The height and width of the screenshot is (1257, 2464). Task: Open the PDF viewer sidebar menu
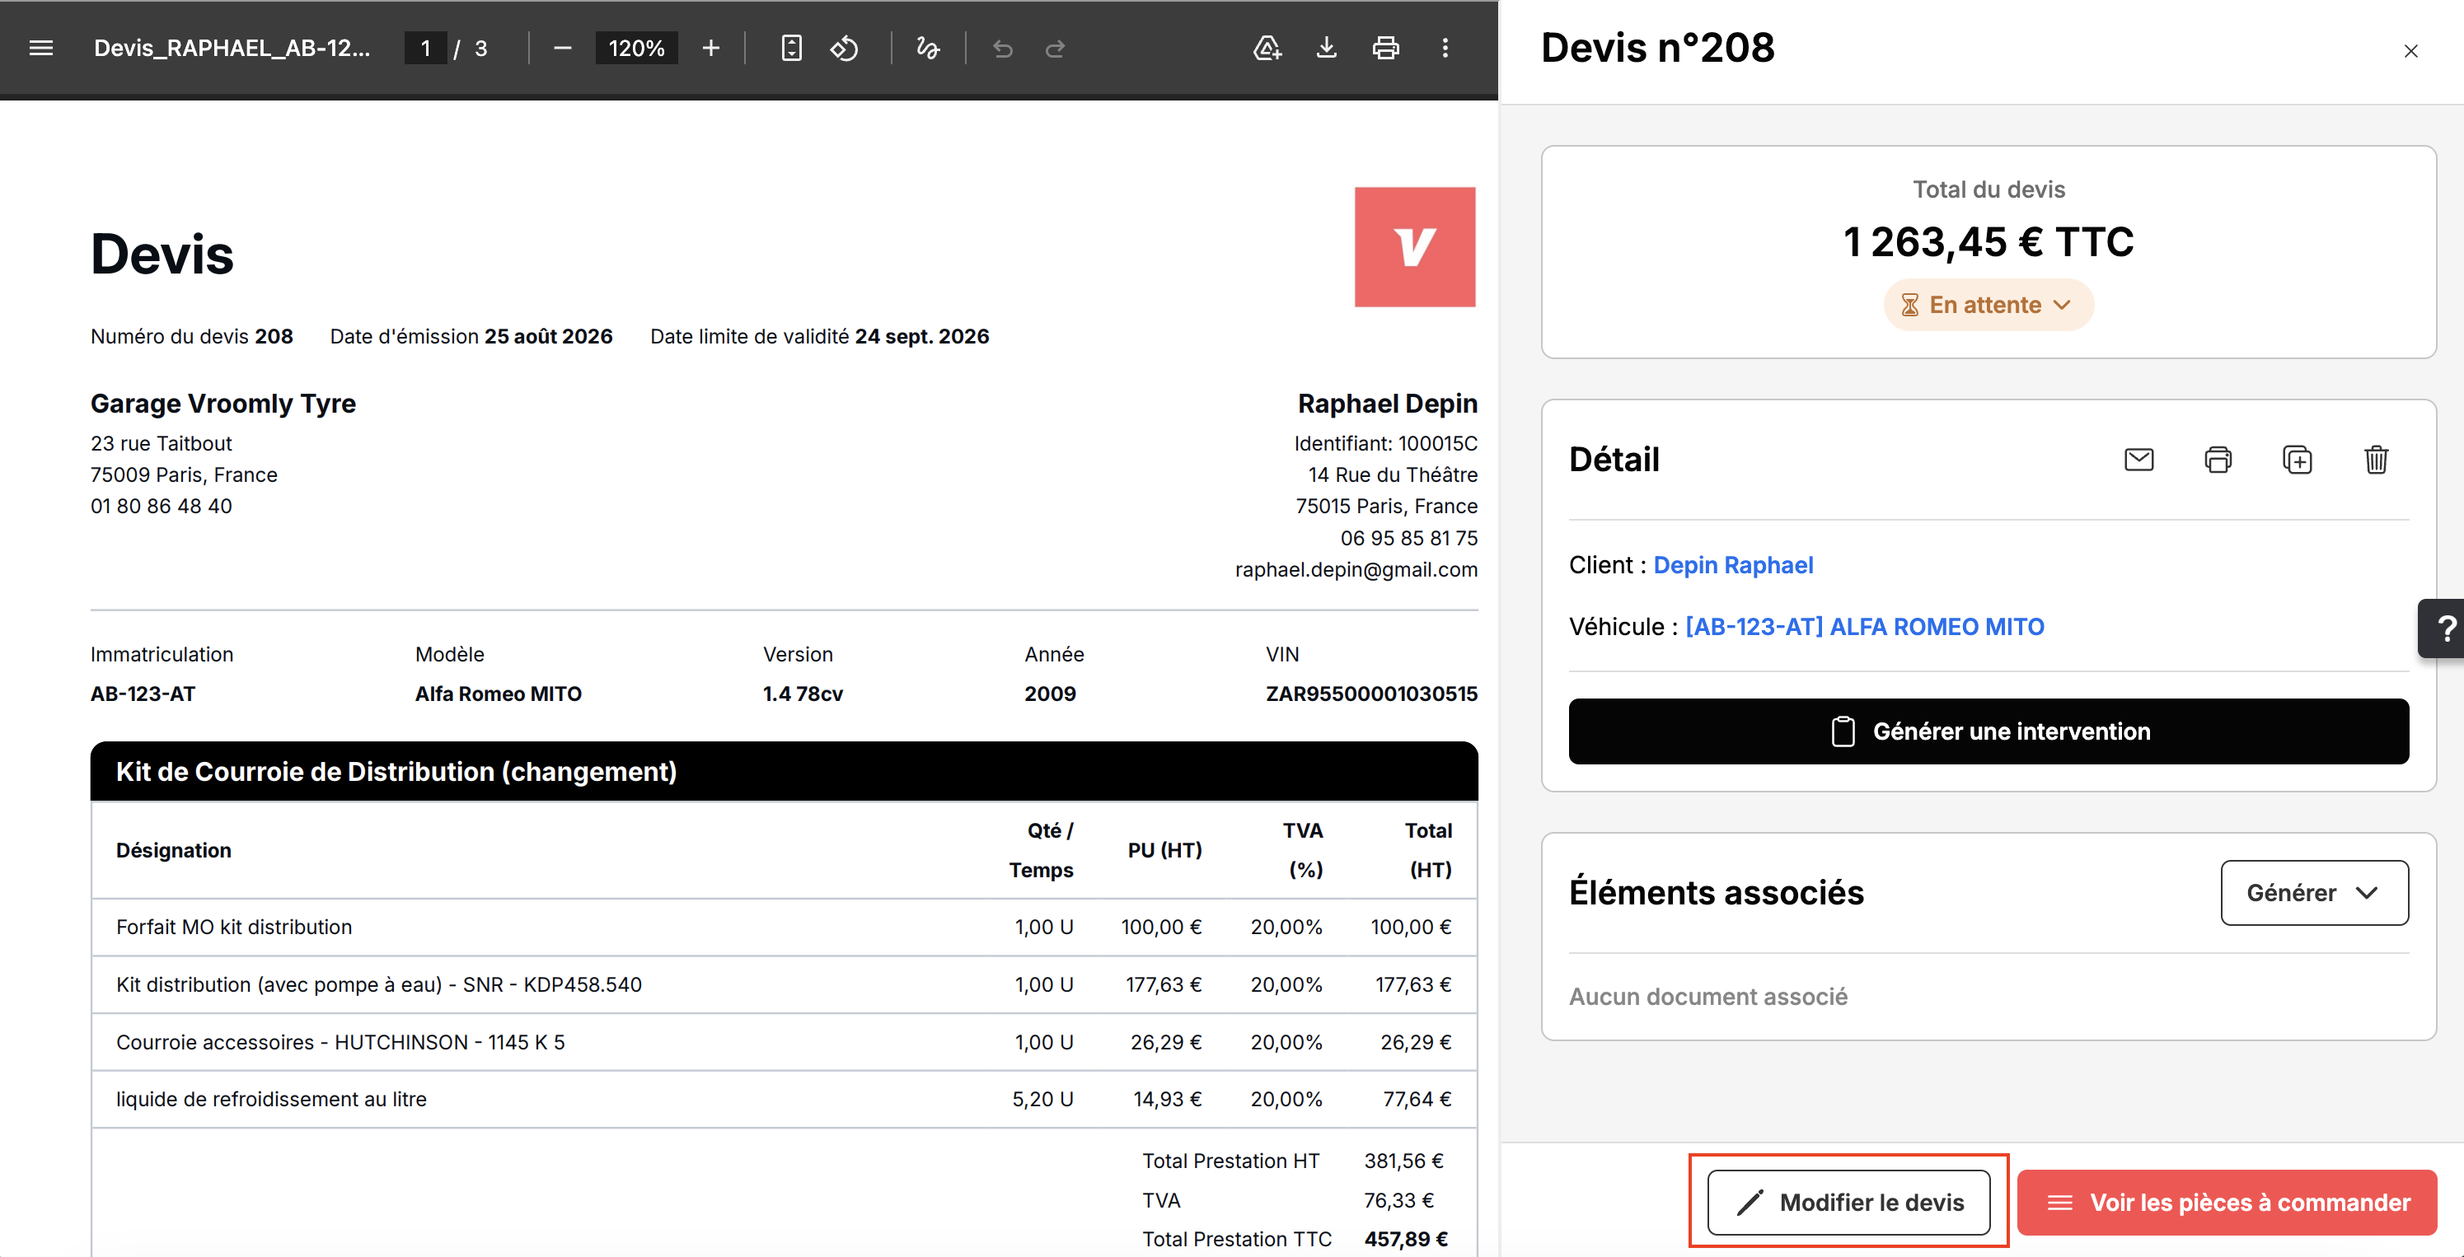coord(41,48)
